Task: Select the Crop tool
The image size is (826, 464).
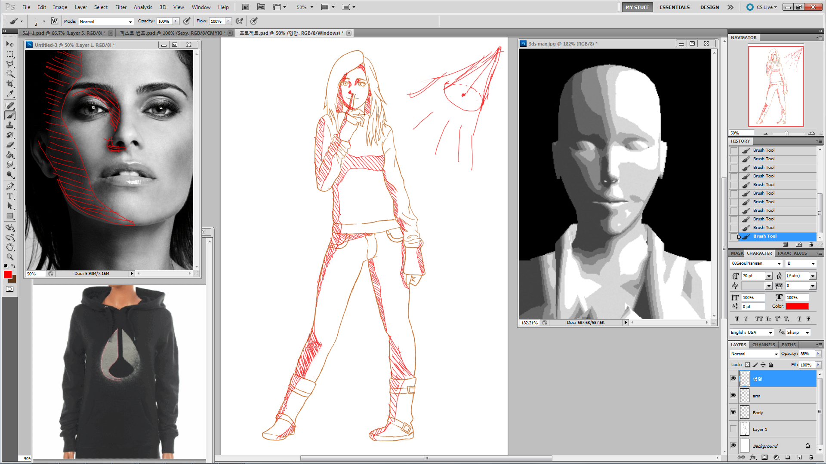Action: click(10, 84)
